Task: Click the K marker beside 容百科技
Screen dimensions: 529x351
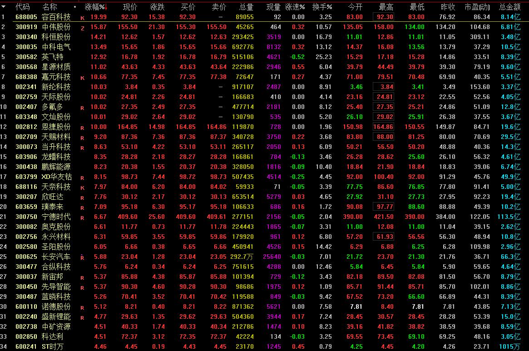Action: 83,18
